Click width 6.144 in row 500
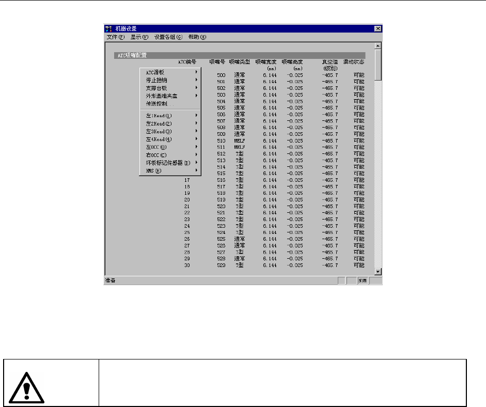486x407 pixels. [270, 75]
